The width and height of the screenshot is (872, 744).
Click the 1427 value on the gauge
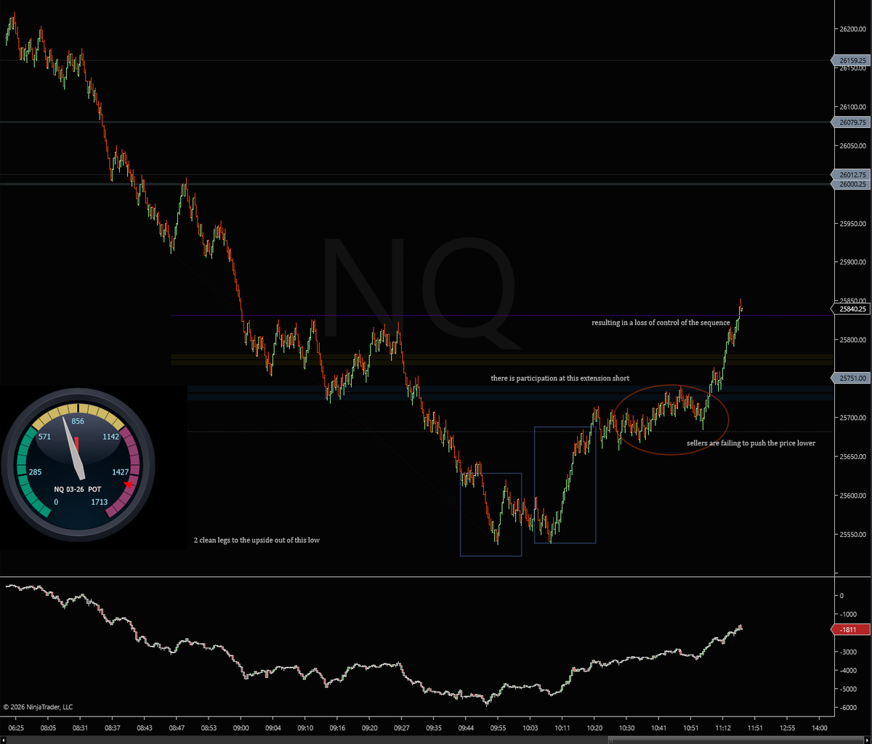click(121, 472)
